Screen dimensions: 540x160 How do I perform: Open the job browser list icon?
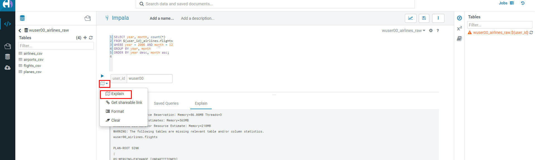[x=512, y=3]
